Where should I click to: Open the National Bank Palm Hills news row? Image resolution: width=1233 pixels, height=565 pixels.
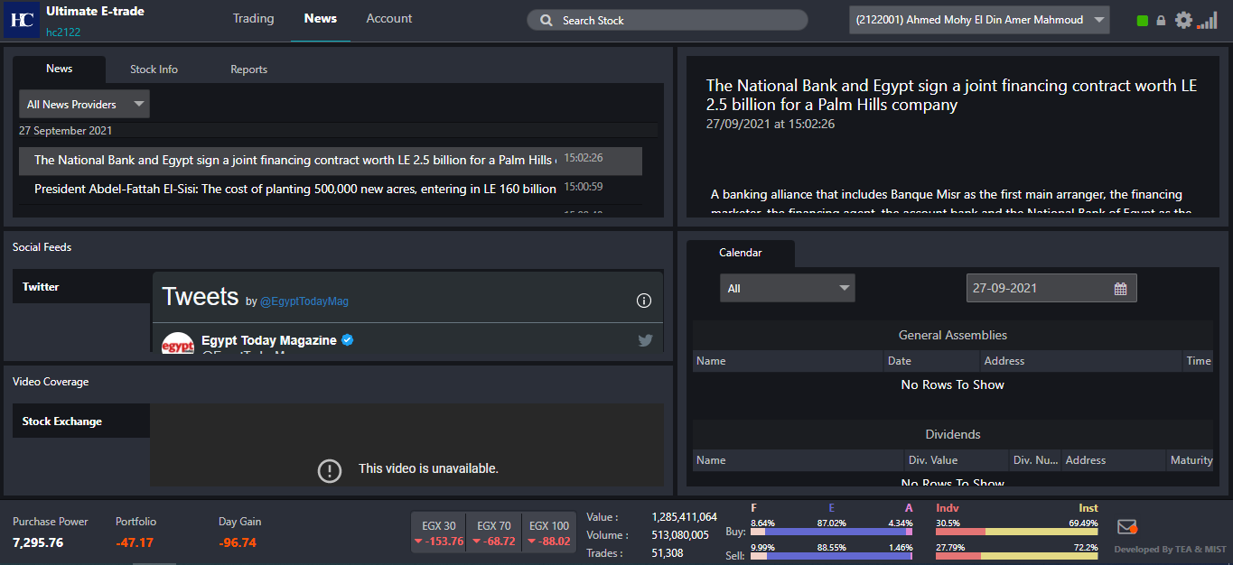tap(331, 161)
